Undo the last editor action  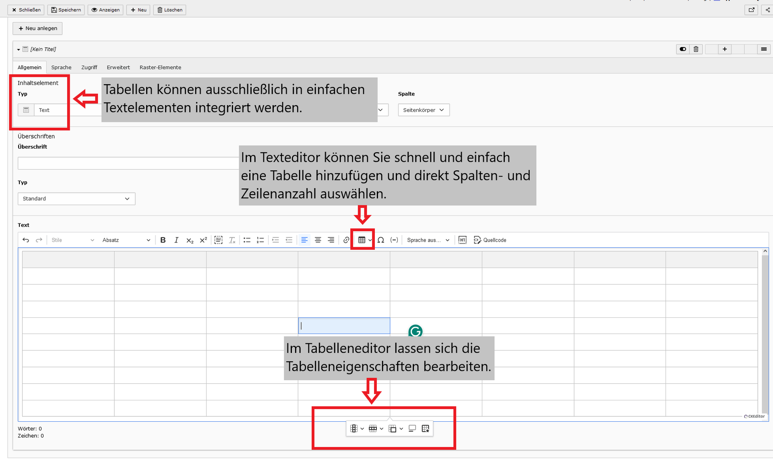click(x=26, y=240)
